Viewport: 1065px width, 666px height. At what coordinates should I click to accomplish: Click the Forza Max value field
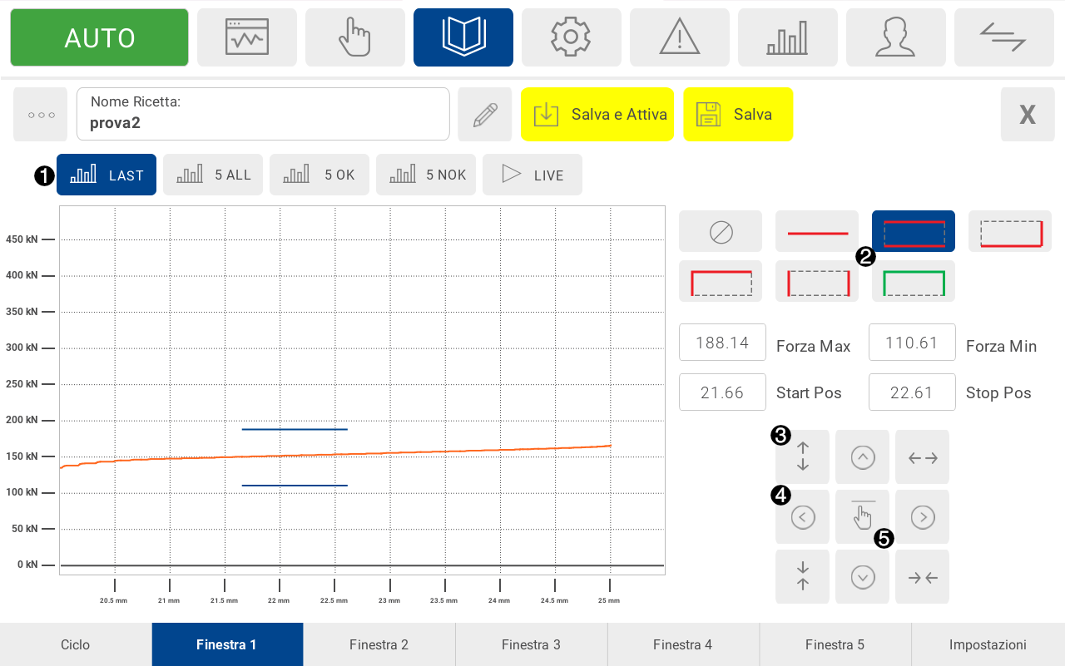pyautogui.click(x=722, y=343)
